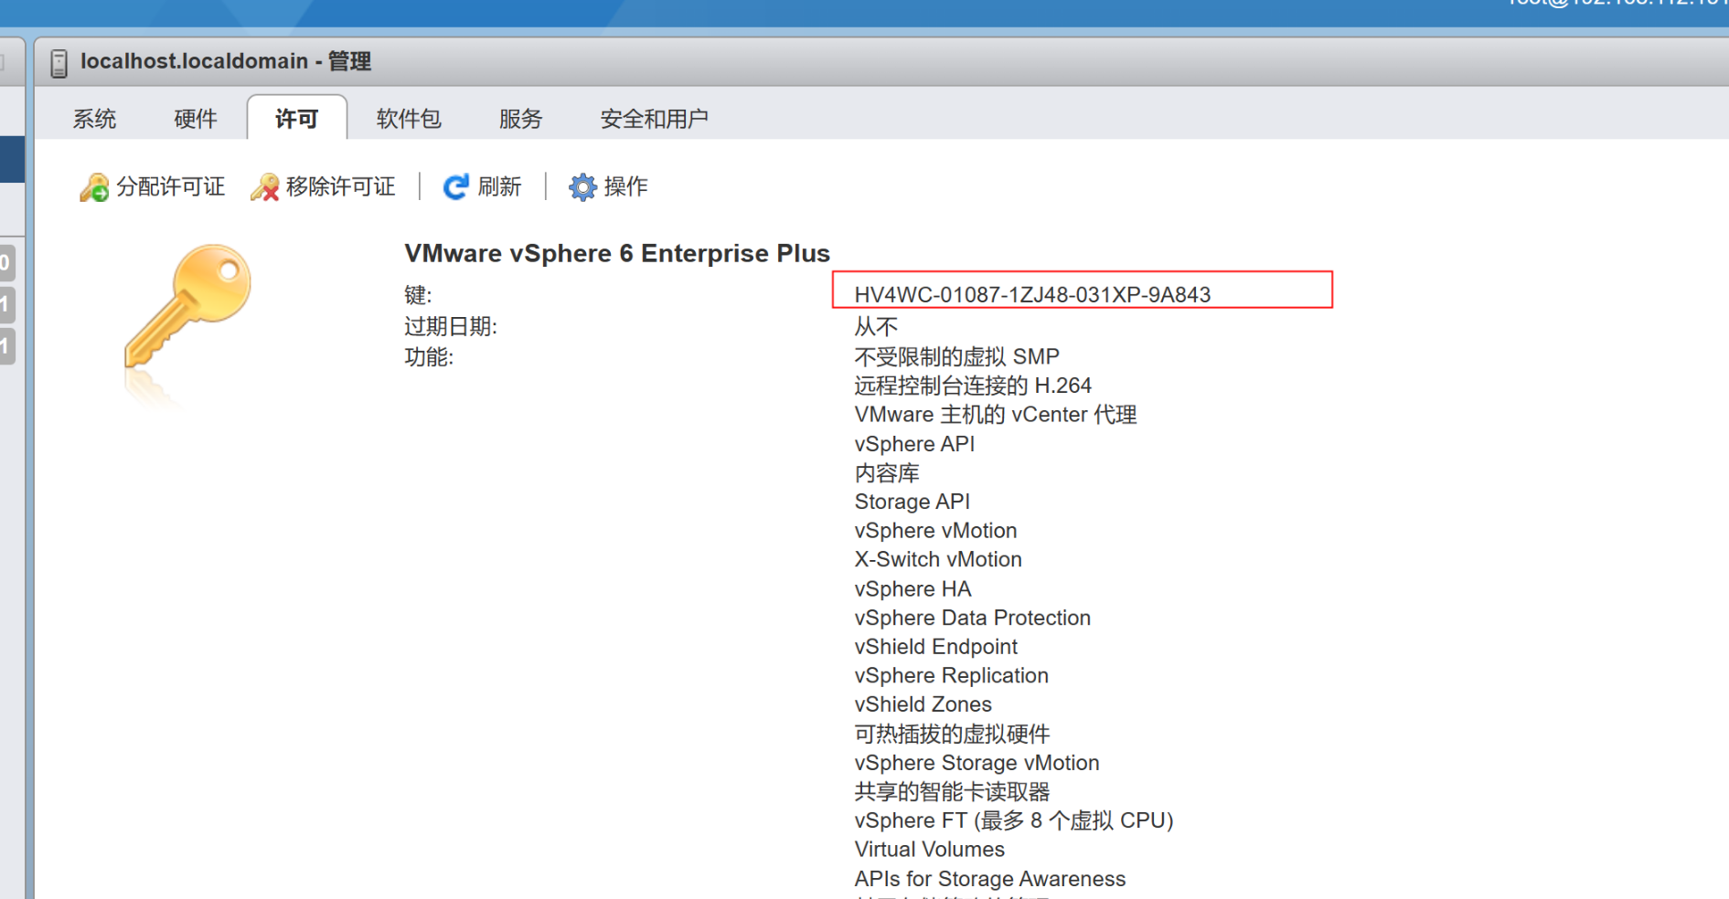Screen dimensions: 1729x899
Task: Click the title VMware vSphere 6 Enterprise Plus
Action: (617, 253)
